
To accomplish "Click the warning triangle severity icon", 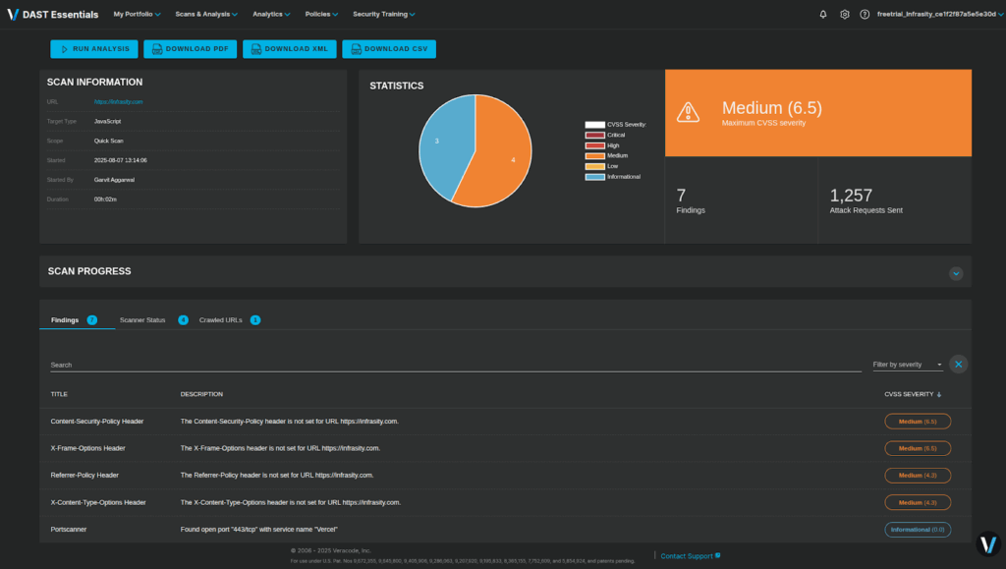I will [689, 112].
